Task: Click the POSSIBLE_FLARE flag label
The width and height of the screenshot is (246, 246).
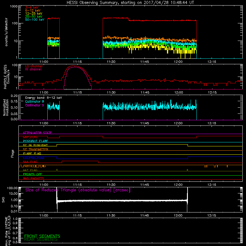Action: [x=35, y=141]
